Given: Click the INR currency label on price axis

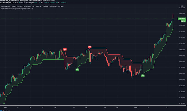Looking at the screenshot, I should click(182, 6).
